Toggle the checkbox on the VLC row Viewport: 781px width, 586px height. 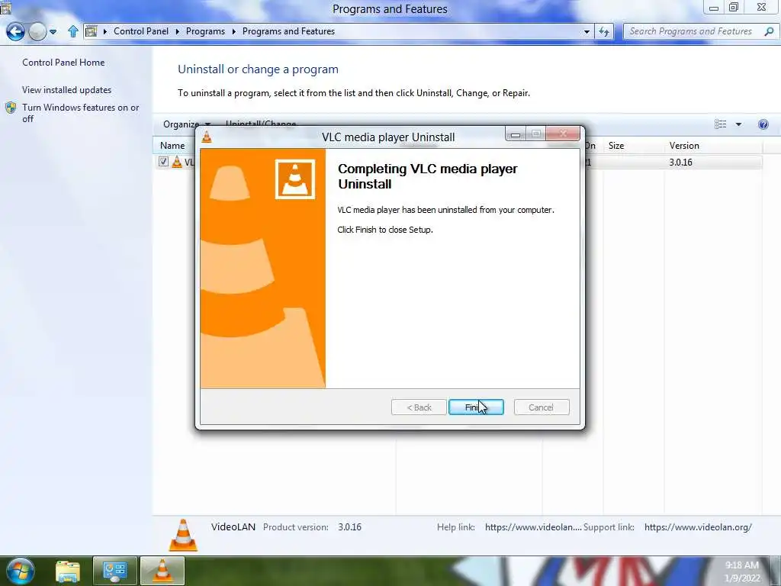[163, 162]
